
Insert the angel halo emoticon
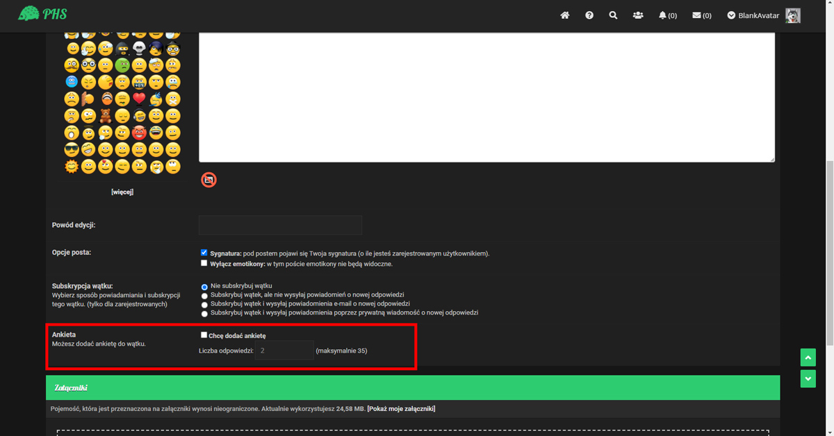[x=89, y=132]
